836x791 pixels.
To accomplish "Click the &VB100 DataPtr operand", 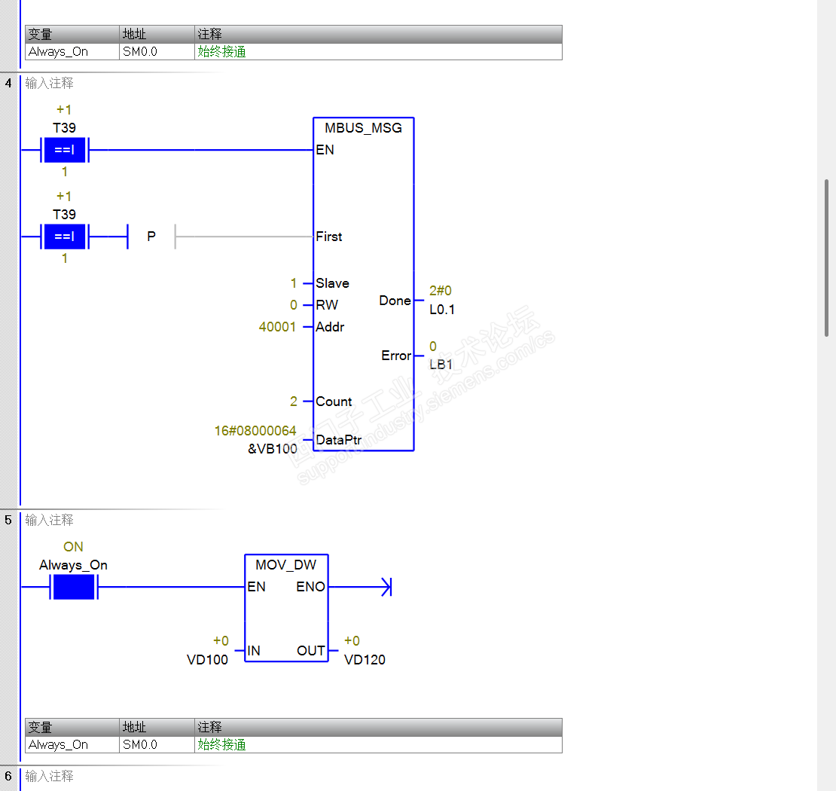I will tap(273, 449).
